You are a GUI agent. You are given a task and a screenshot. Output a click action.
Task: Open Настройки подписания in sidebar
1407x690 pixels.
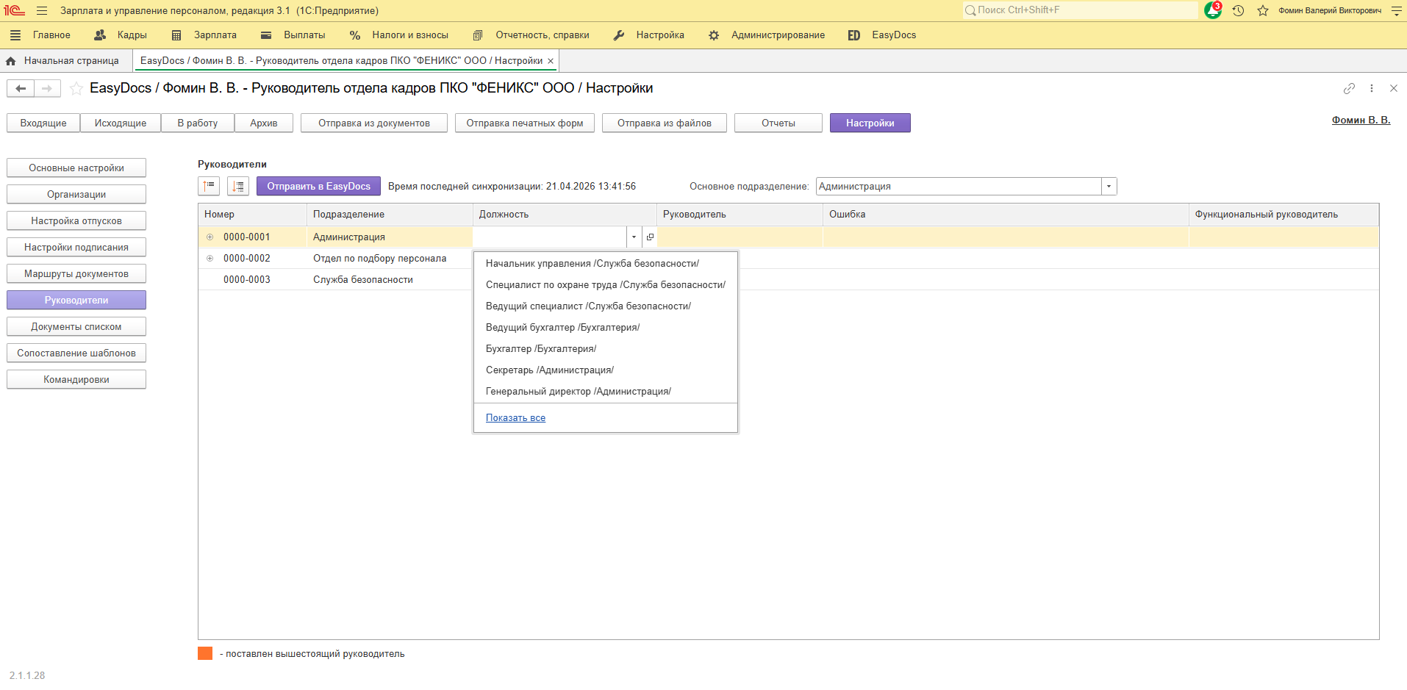tap(76, 248)
